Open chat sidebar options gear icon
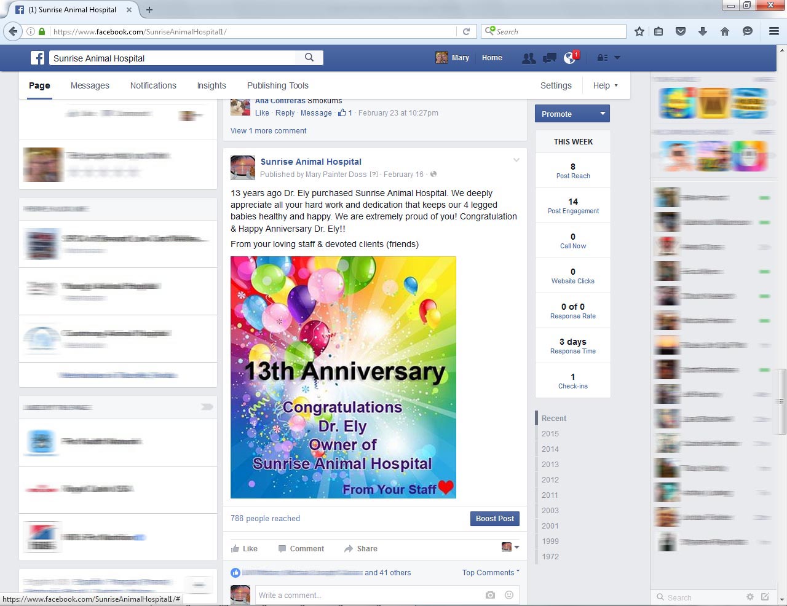 tap(749, 597)
